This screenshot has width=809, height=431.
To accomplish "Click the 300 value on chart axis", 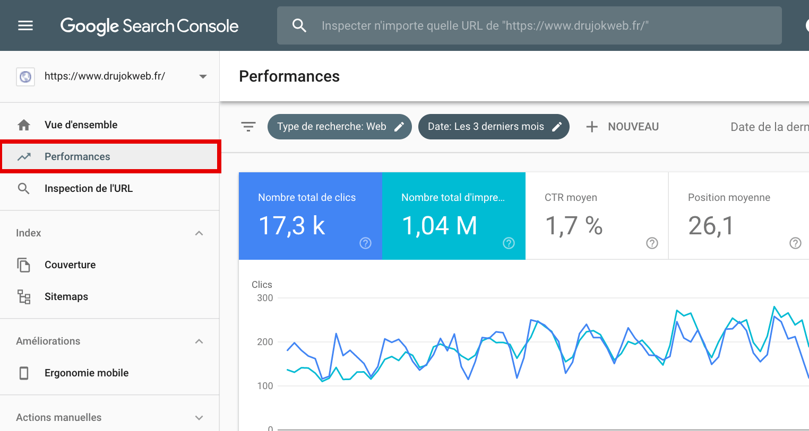I will pyautogui.click(x=265, y=298).
